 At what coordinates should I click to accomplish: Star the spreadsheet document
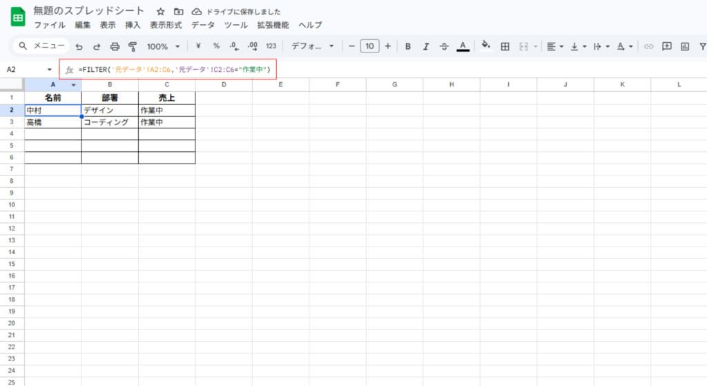click(x=160, y=12)
